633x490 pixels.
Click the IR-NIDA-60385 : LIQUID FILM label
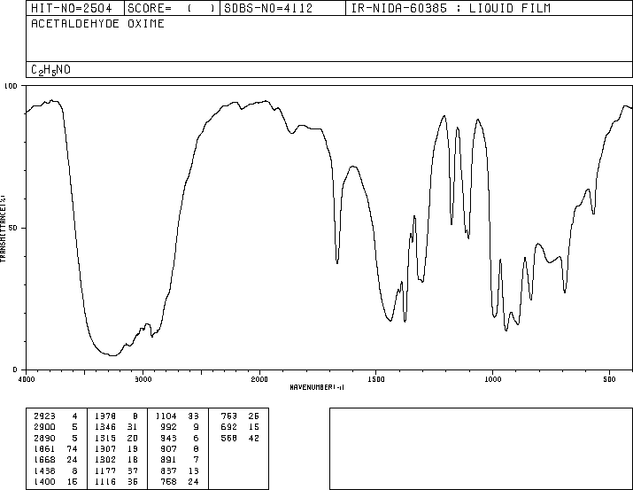451,8
